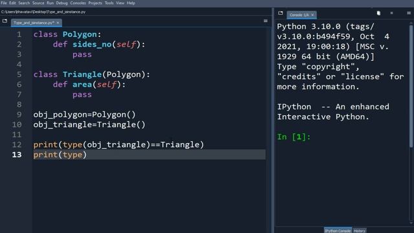
Task: Click the file path text above the editor
Action: point(43,12)
